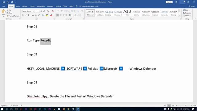Screen dimensions: 197x111
Task: Apply the Title style
Action: 127,13
